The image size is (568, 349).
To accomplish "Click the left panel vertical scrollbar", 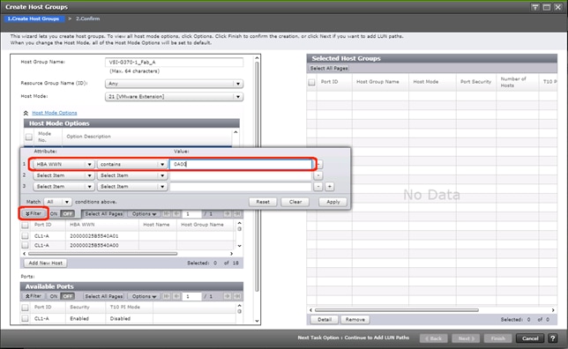I will [x=257, y=176].
